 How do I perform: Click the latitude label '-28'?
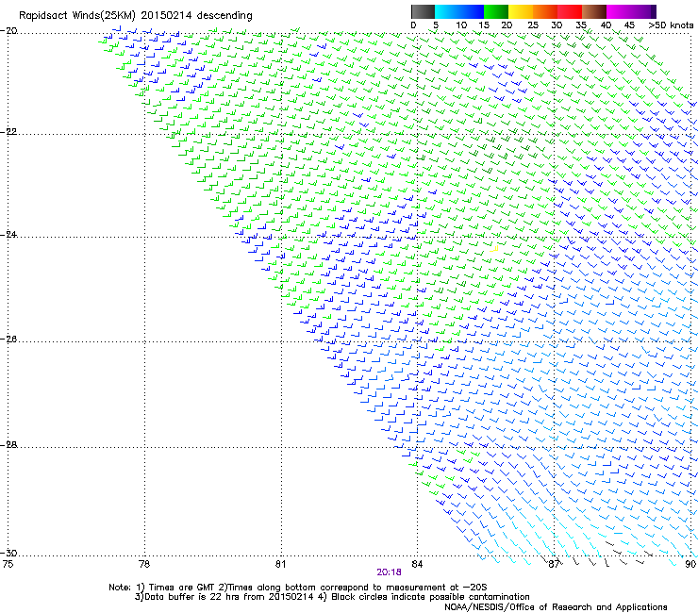click(x=8, y=445)
